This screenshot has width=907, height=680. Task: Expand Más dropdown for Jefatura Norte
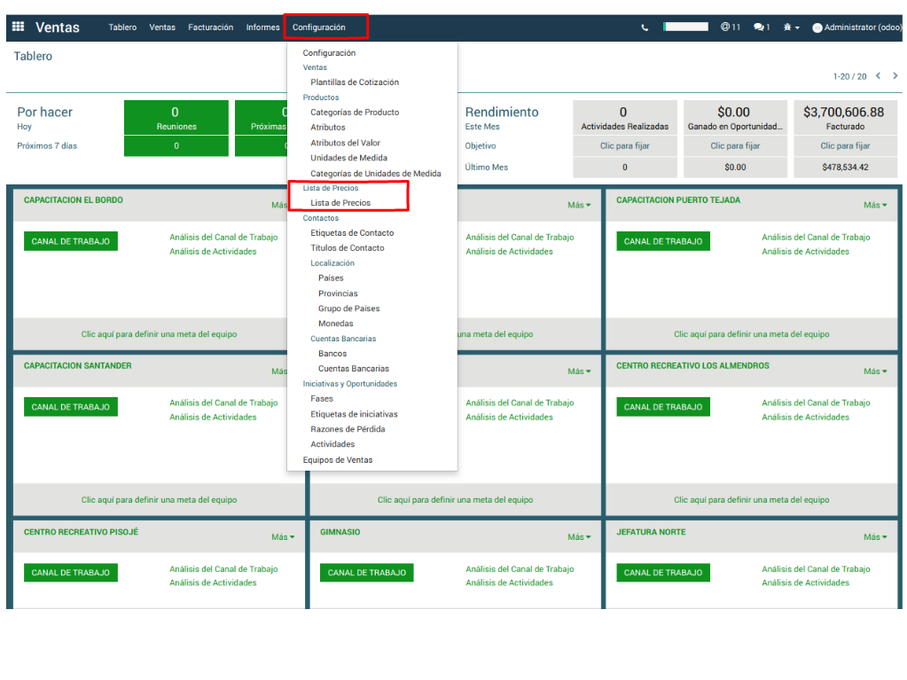click(x=875, y=537)
